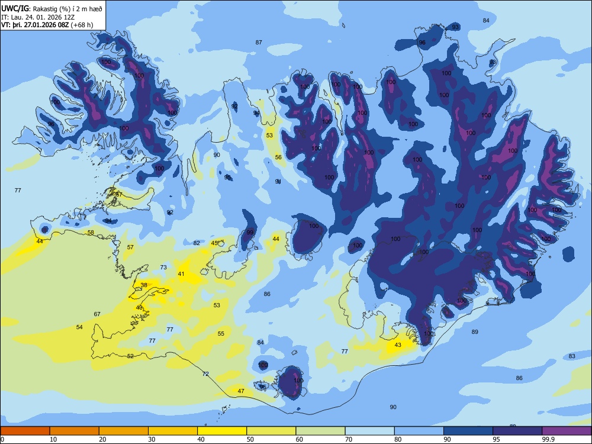
Task: Click the legend label '95'
Action: [x=496, y=439]
